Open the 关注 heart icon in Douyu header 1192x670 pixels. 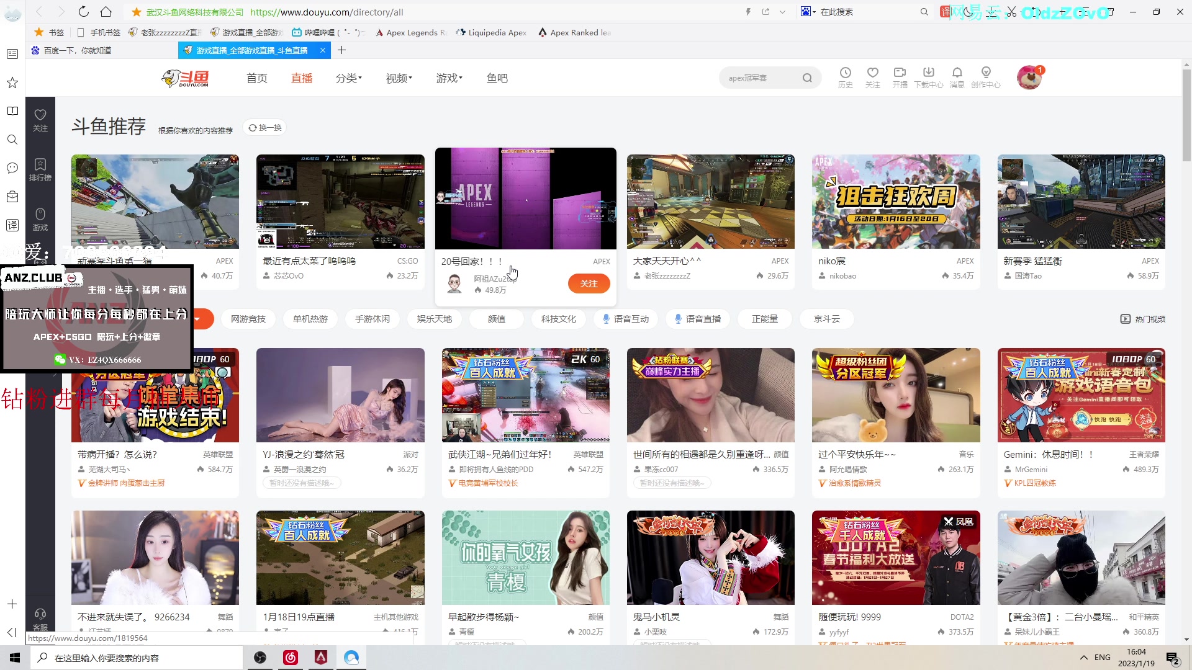(x=872, y=78)
